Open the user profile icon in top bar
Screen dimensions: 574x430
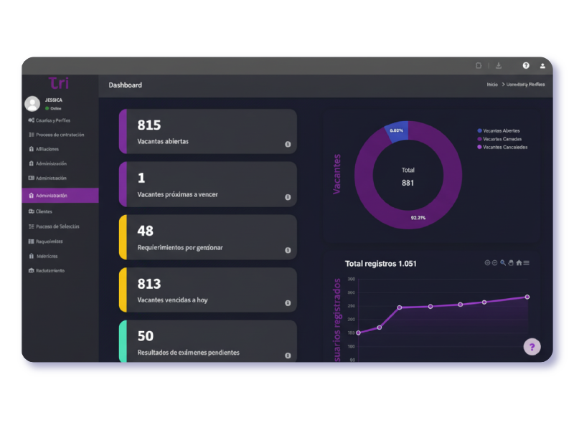point(542,65)
